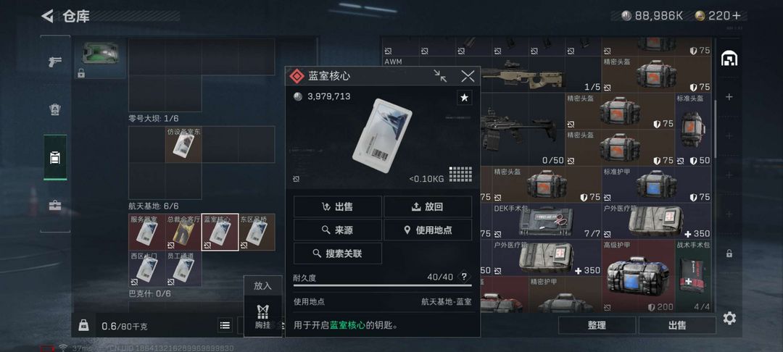This screenshot has height=352, width=783.
Task: Show 使用地点 usage location
Action: (x=428, y=230)
